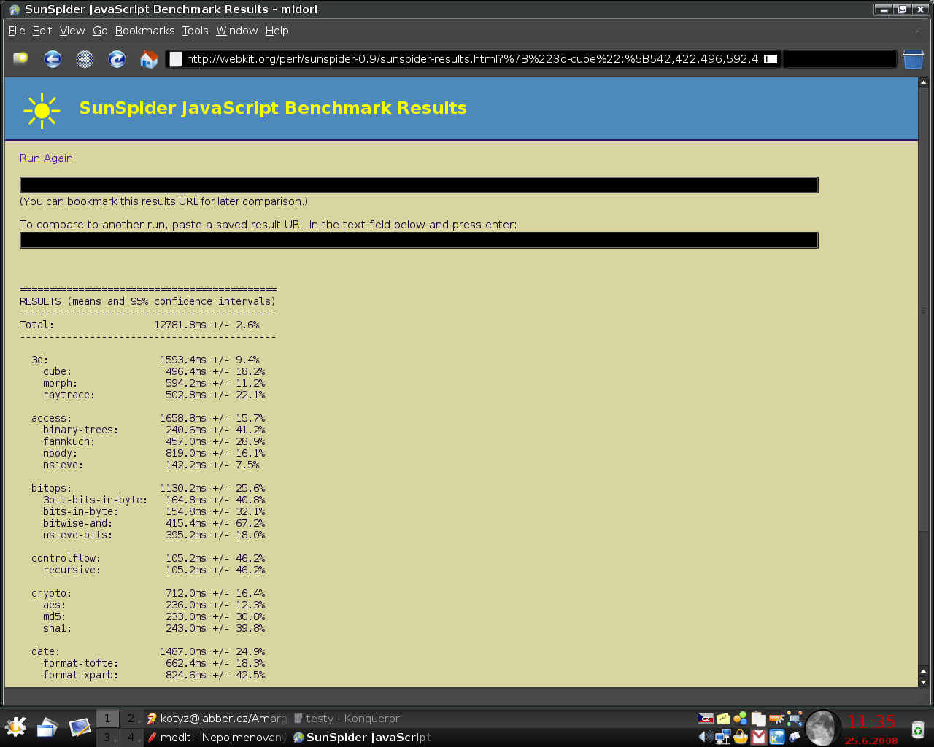Open the Go menu

tap(100, 31)
